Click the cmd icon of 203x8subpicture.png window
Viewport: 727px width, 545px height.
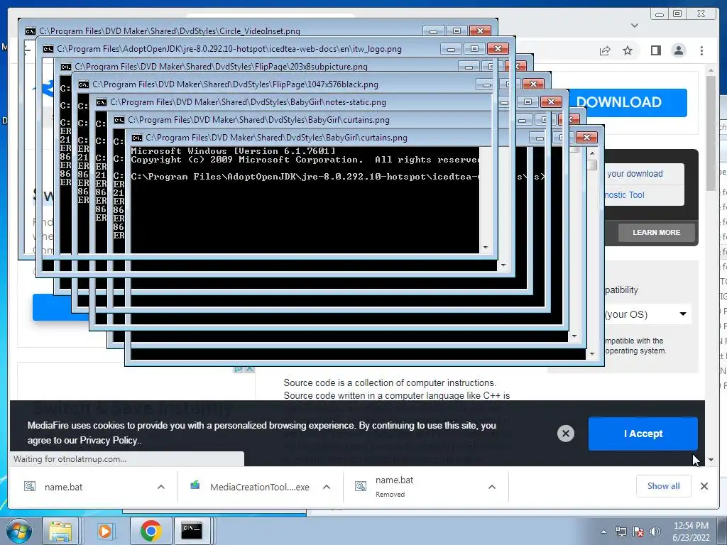(66, 67)
